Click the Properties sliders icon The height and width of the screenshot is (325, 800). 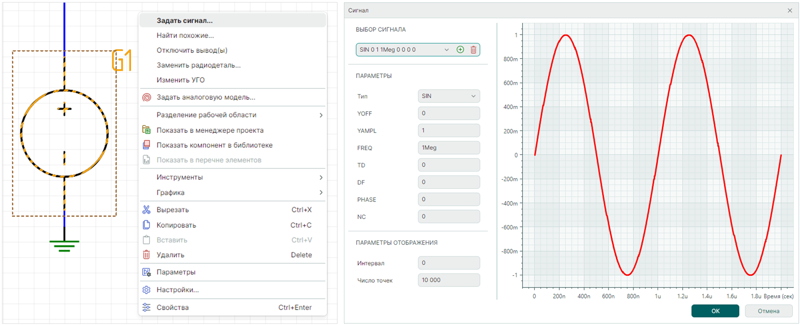point(147,307)
